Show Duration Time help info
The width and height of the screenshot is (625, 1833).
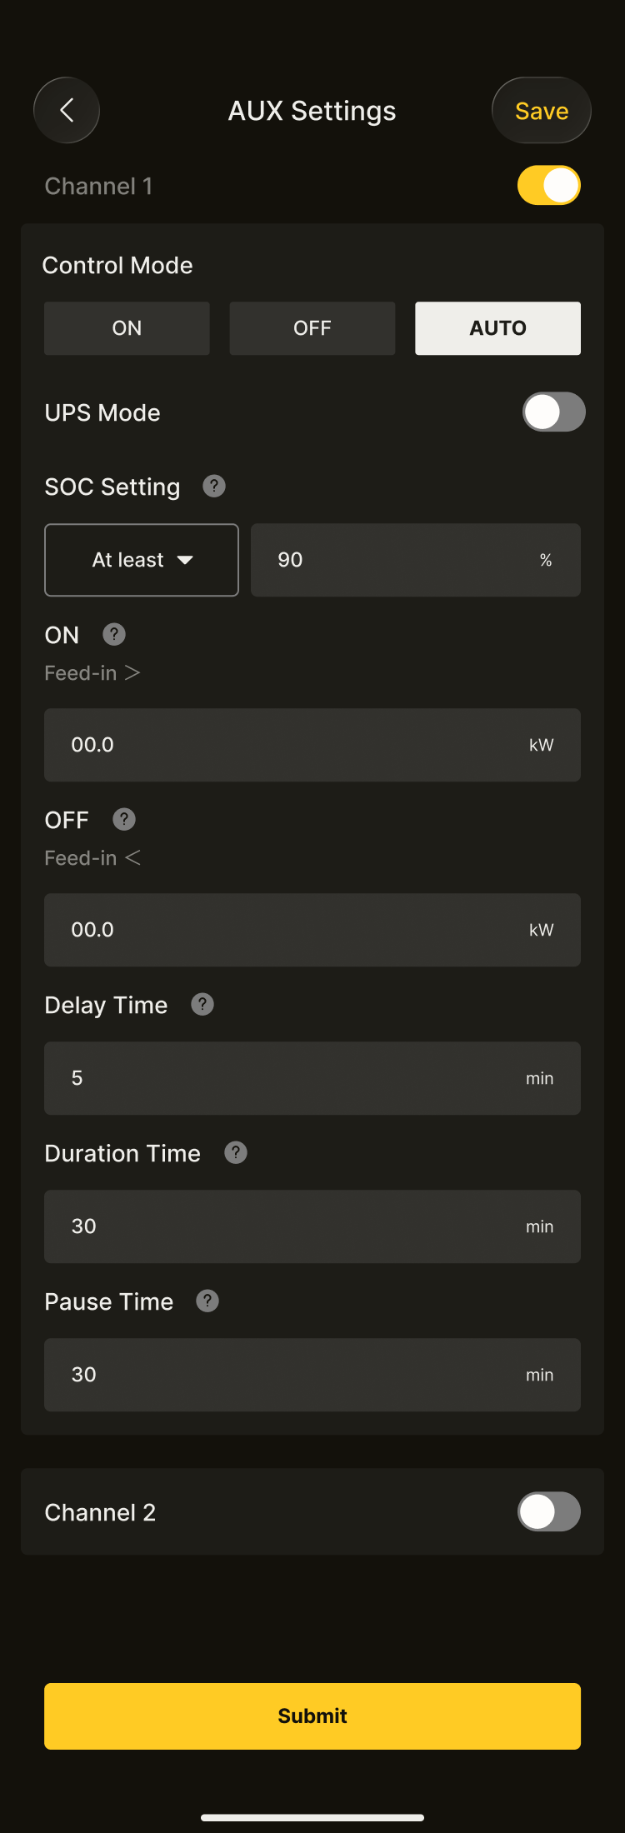pos(236,1152)
